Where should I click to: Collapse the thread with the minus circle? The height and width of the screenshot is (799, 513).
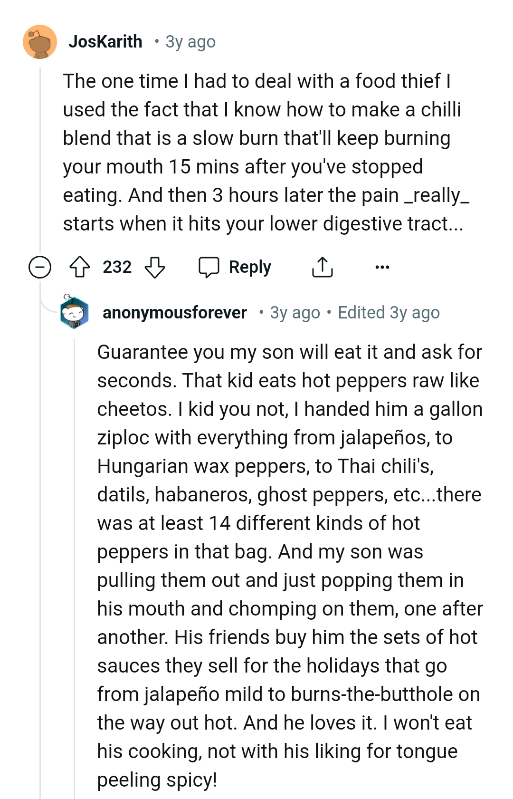40,267
